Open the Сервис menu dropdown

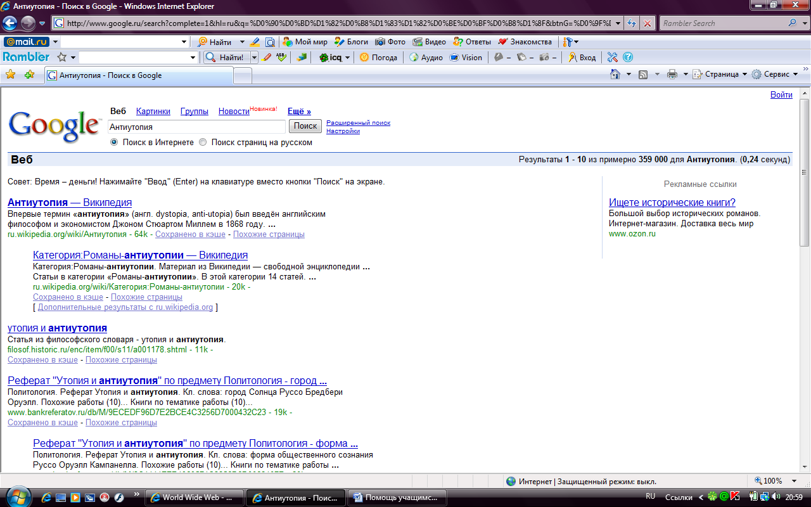(x=775, y=74)
